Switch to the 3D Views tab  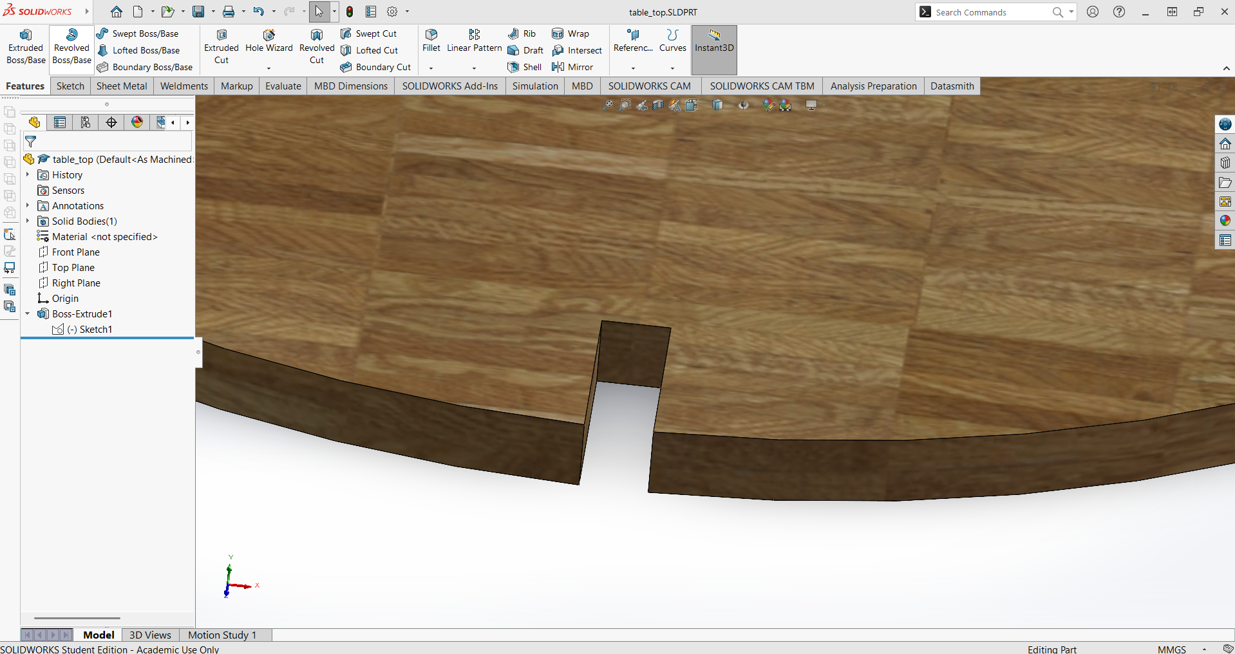tap(150, 635)
